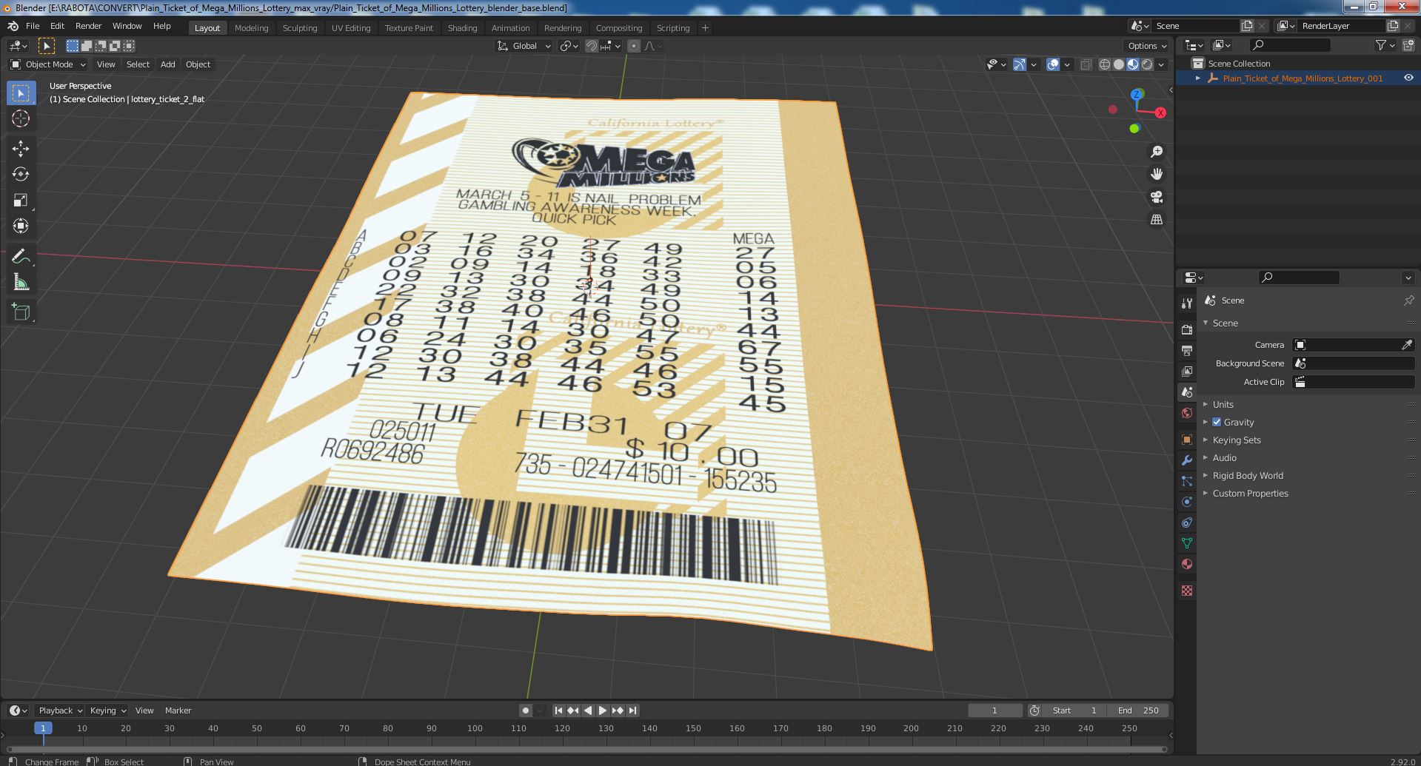Screen dimensions: 1421x766
Task: Open the viewport Add menu
Action: coord(168,64)
